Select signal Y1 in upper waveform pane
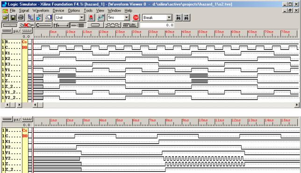 (x=13, y=70)
